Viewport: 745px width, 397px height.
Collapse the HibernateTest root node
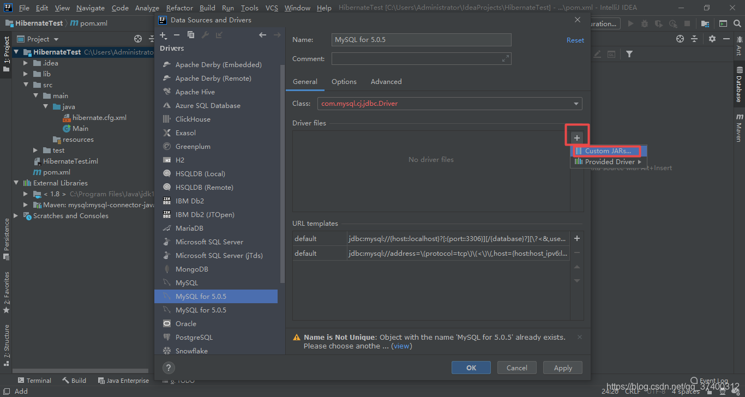tap(17, 52)
